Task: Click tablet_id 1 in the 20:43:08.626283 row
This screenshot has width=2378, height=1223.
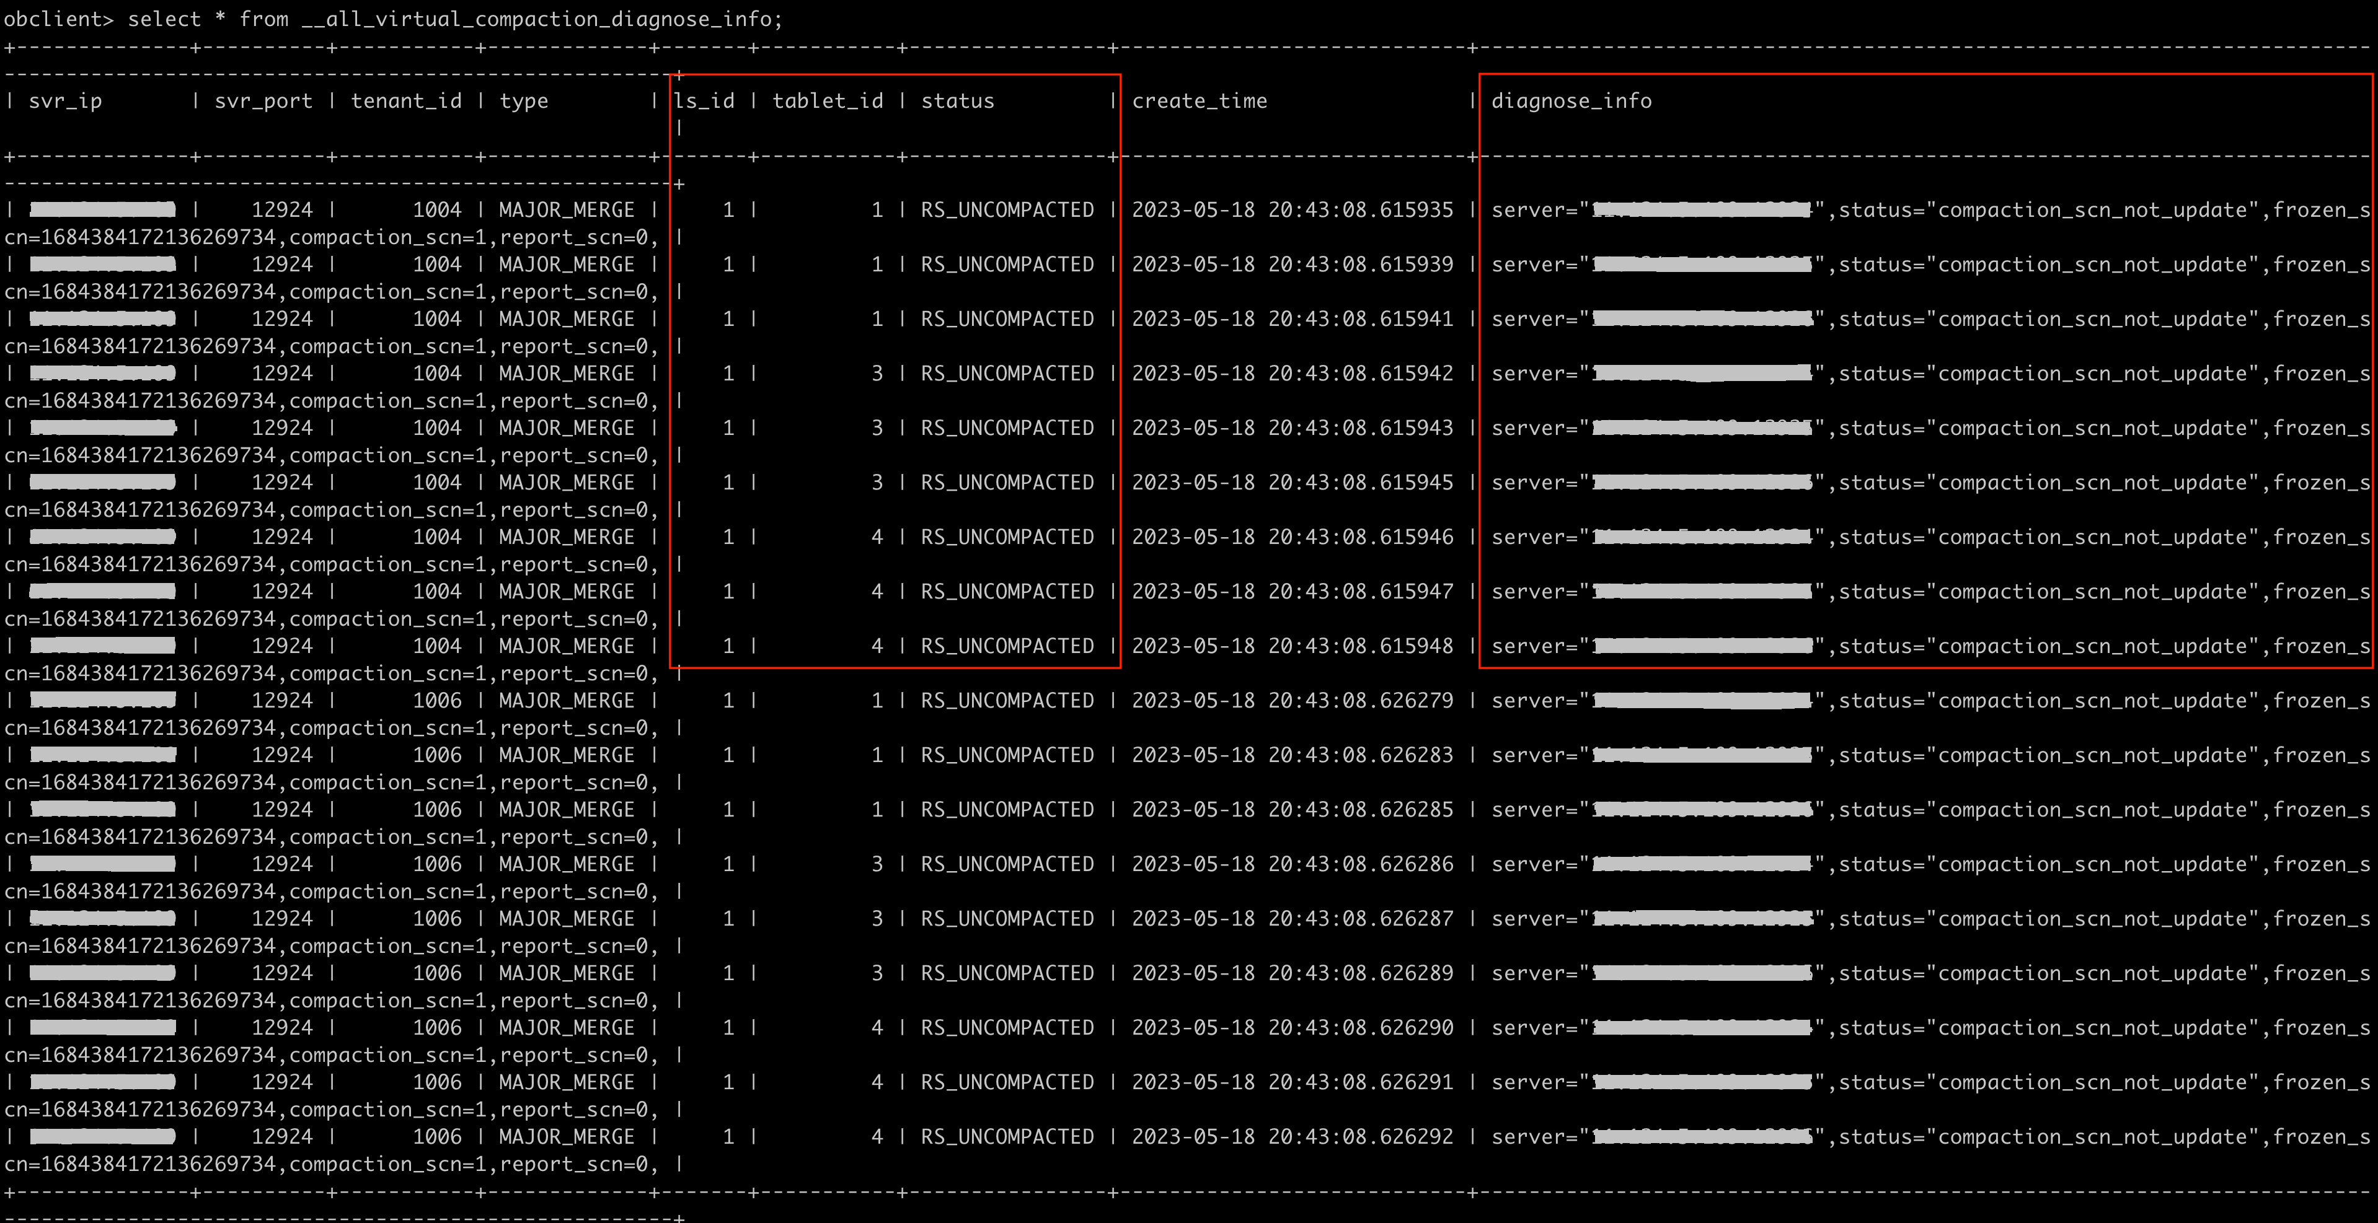Action: pos(877,755)
